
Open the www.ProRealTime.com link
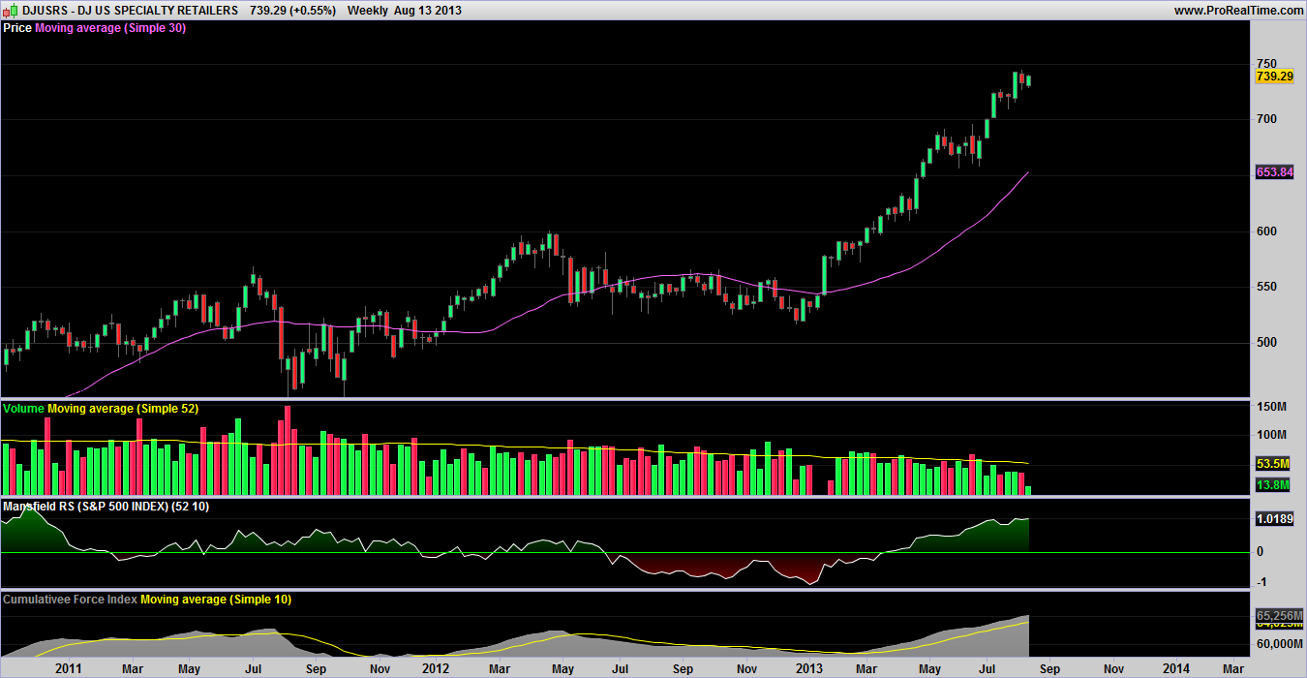1237,11
